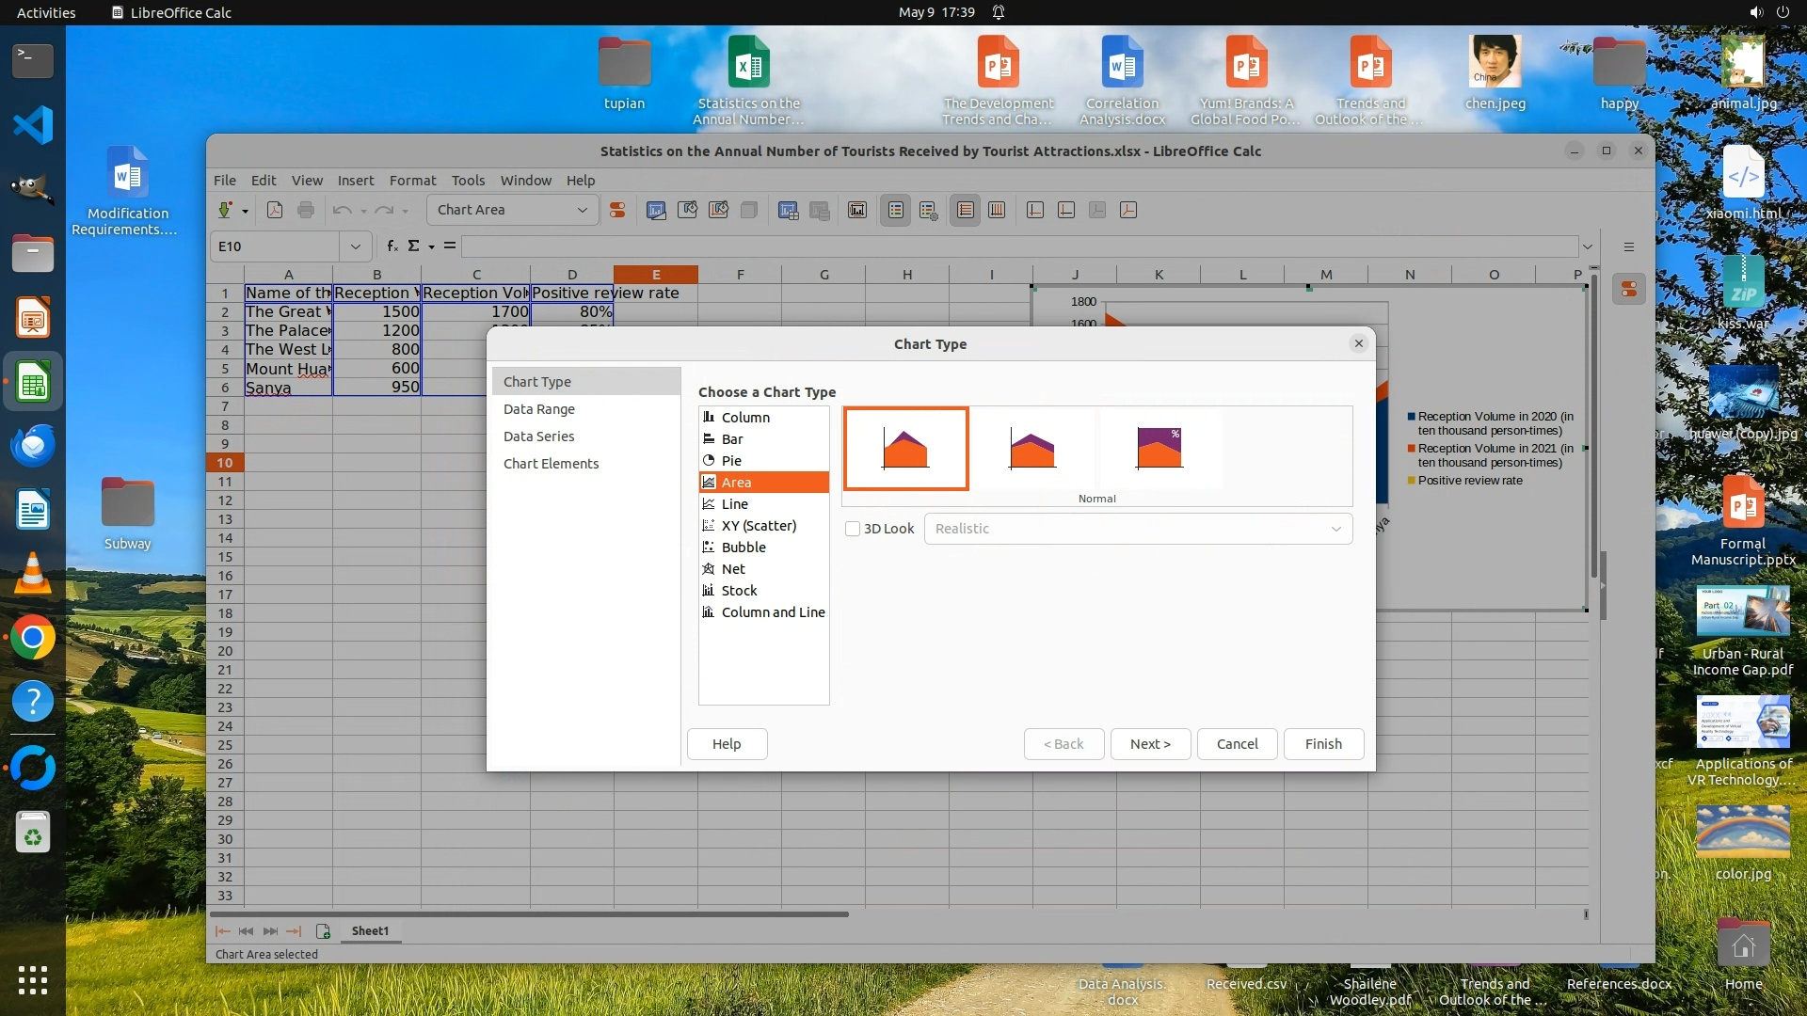Open the Name Box E10 dropdown
The width and height of the screenshot is (1807, 1016).
pyautogui.click(x=356, y=246)
